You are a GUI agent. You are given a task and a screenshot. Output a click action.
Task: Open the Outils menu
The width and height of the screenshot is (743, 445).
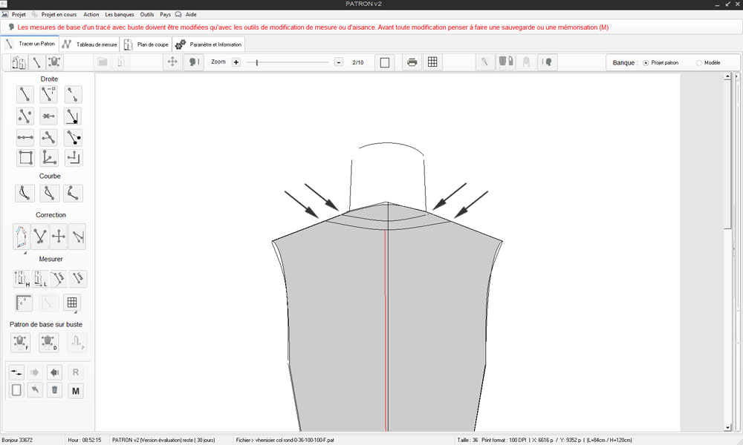click(x=147, y=14)
